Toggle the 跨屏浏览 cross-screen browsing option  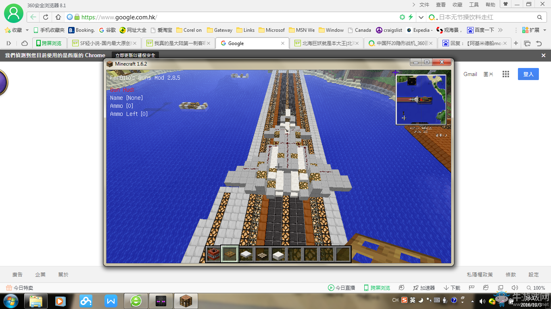(377, 288)
